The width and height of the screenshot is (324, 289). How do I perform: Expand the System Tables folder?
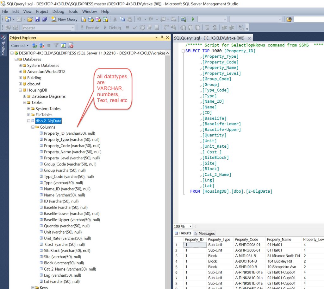tap(29, 109)
